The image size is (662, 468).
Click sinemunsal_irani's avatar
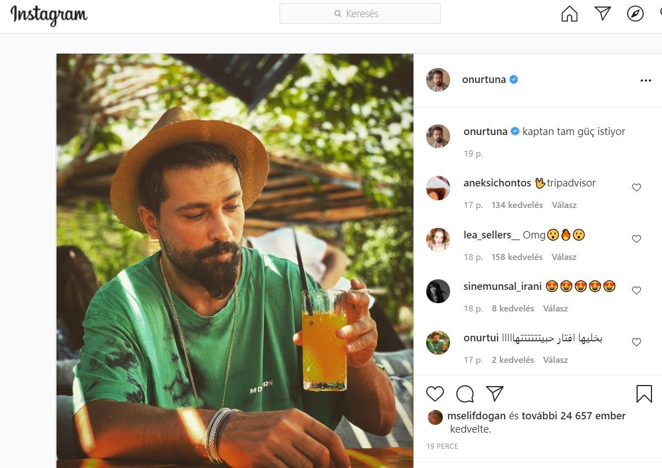[x=438, y=291]
